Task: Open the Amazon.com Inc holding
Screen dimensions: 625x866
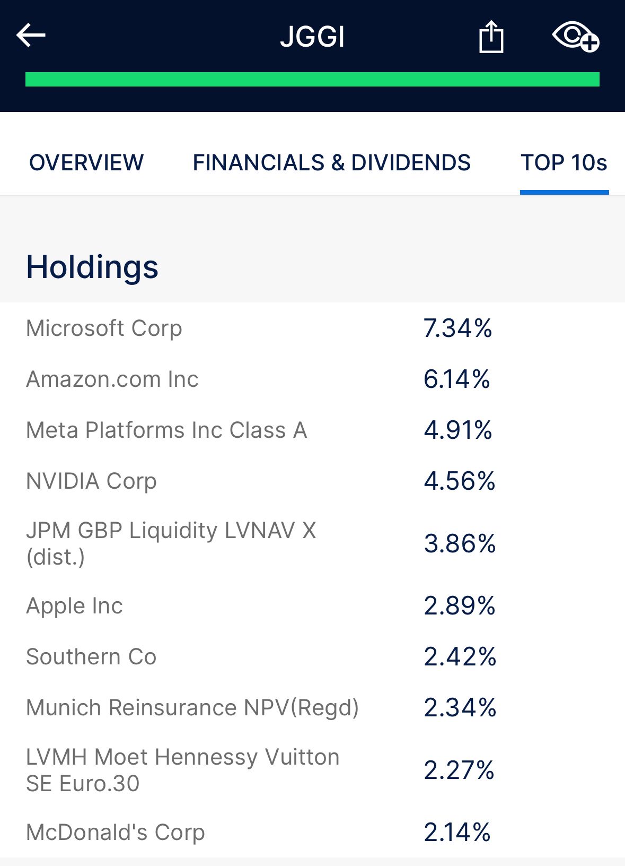Action: click(112, 379)
